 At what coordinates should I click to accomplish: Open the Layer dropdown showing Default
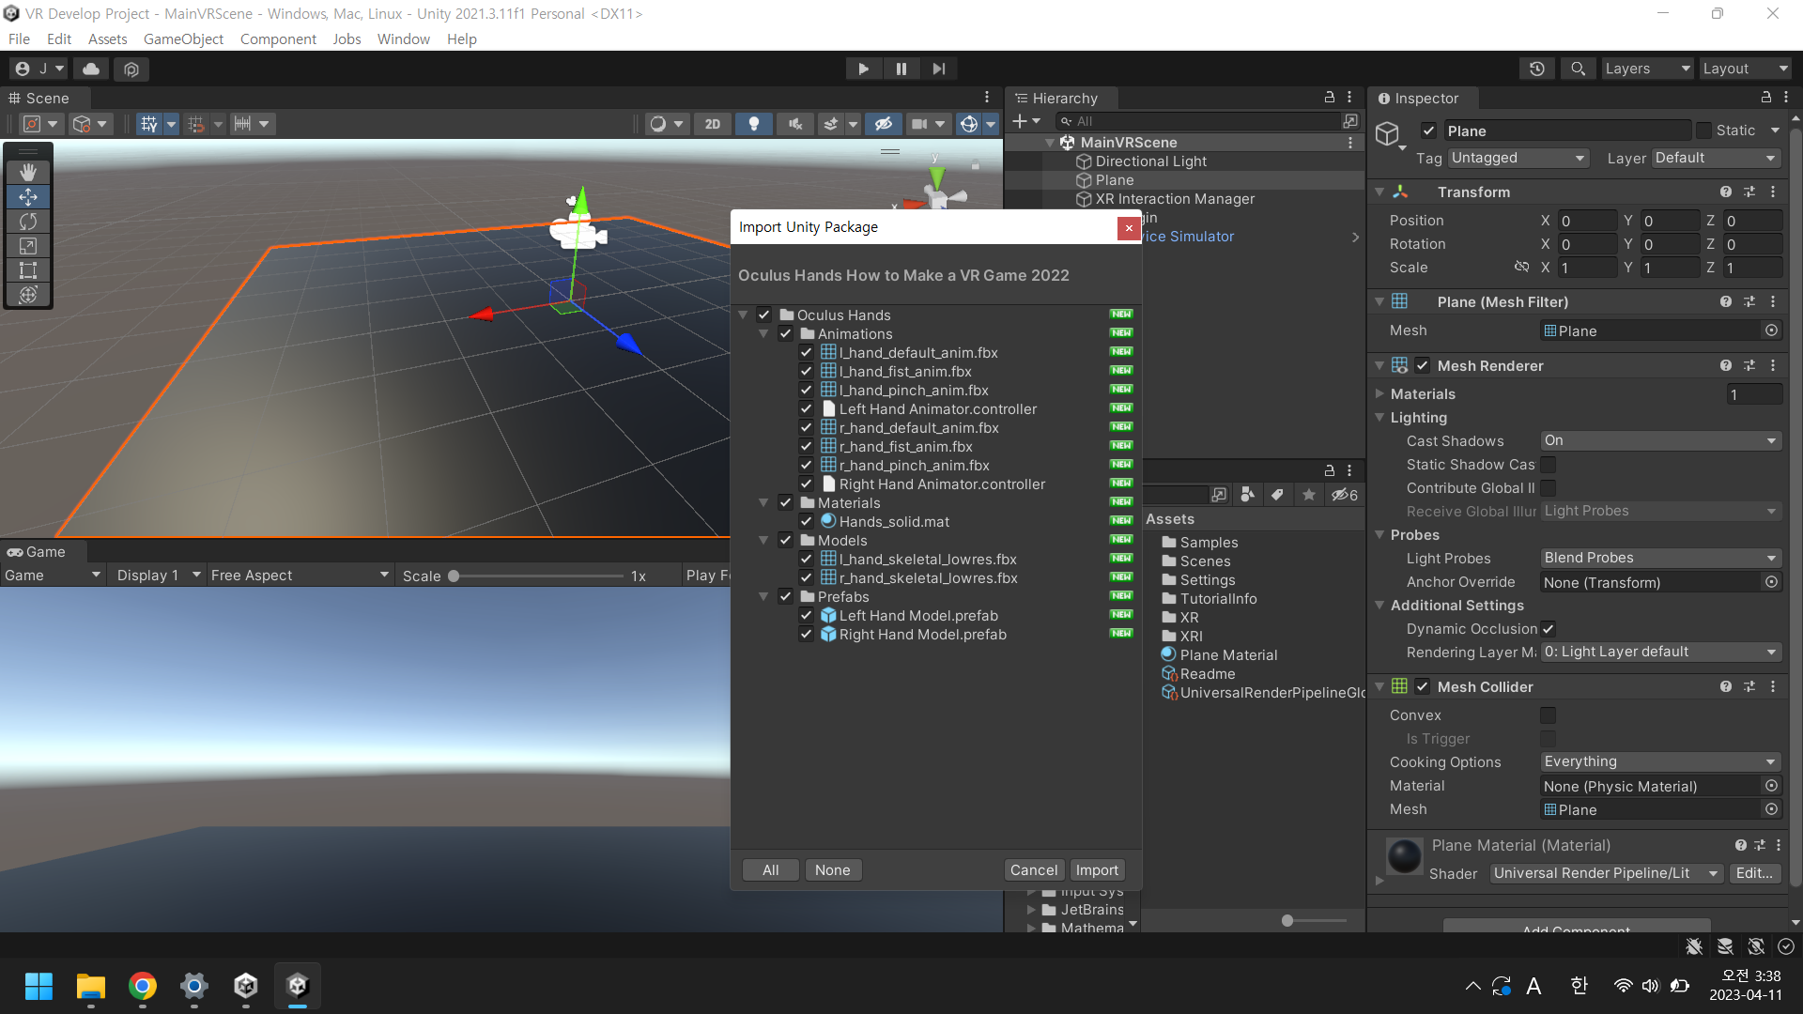click(x=1716, y=158)
